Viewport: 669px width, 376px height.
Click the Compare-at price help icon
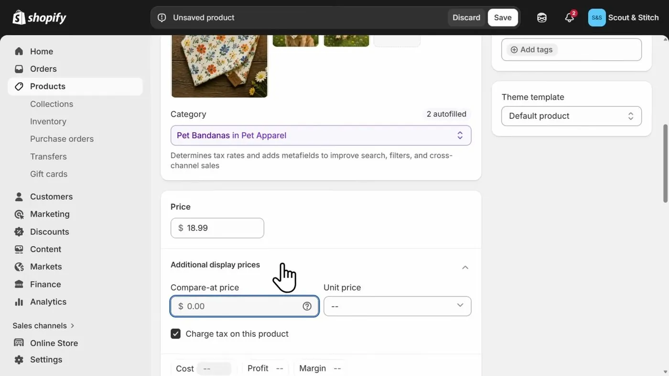click(307, 306)
